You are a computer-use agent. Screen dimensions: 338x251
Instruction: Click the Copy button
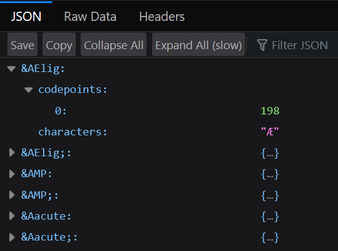[x=59, y=44]
